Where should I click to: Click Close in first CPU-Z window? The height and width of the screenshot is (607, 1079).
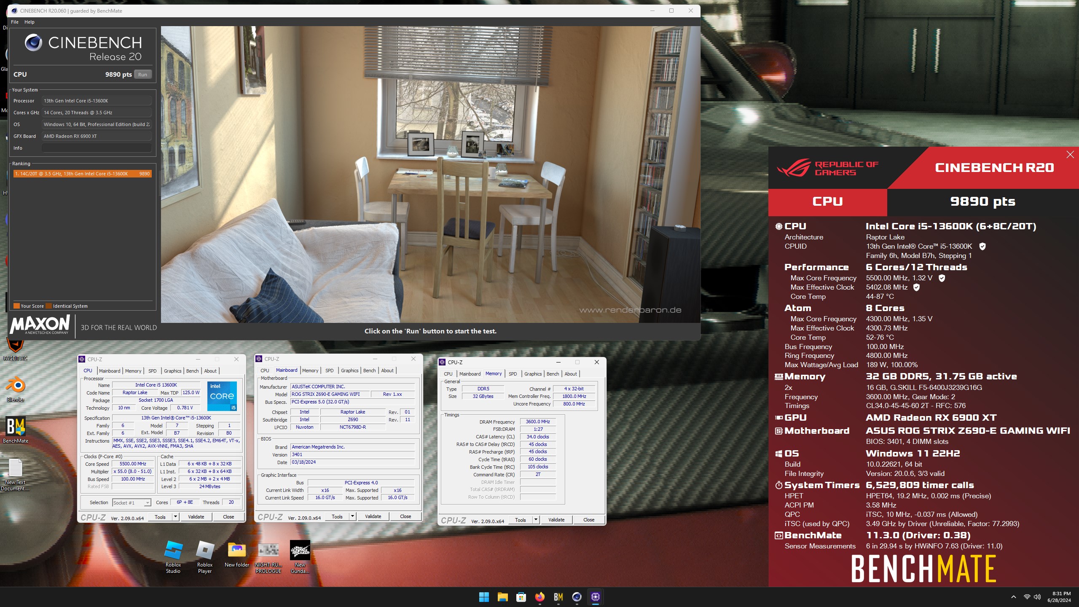pyautogui.click(x=228, y=517)
